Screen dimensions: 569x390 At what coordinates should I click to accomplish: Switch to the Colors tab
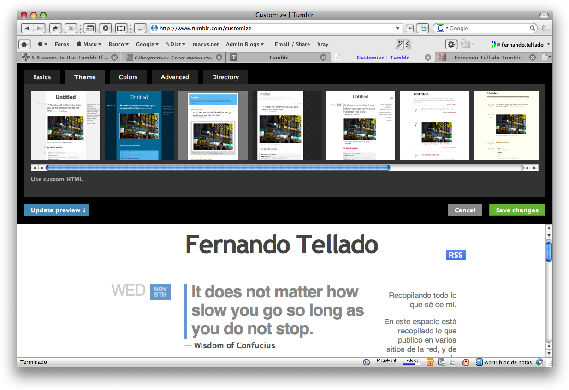pyautogui.click(x=128, y=77)
